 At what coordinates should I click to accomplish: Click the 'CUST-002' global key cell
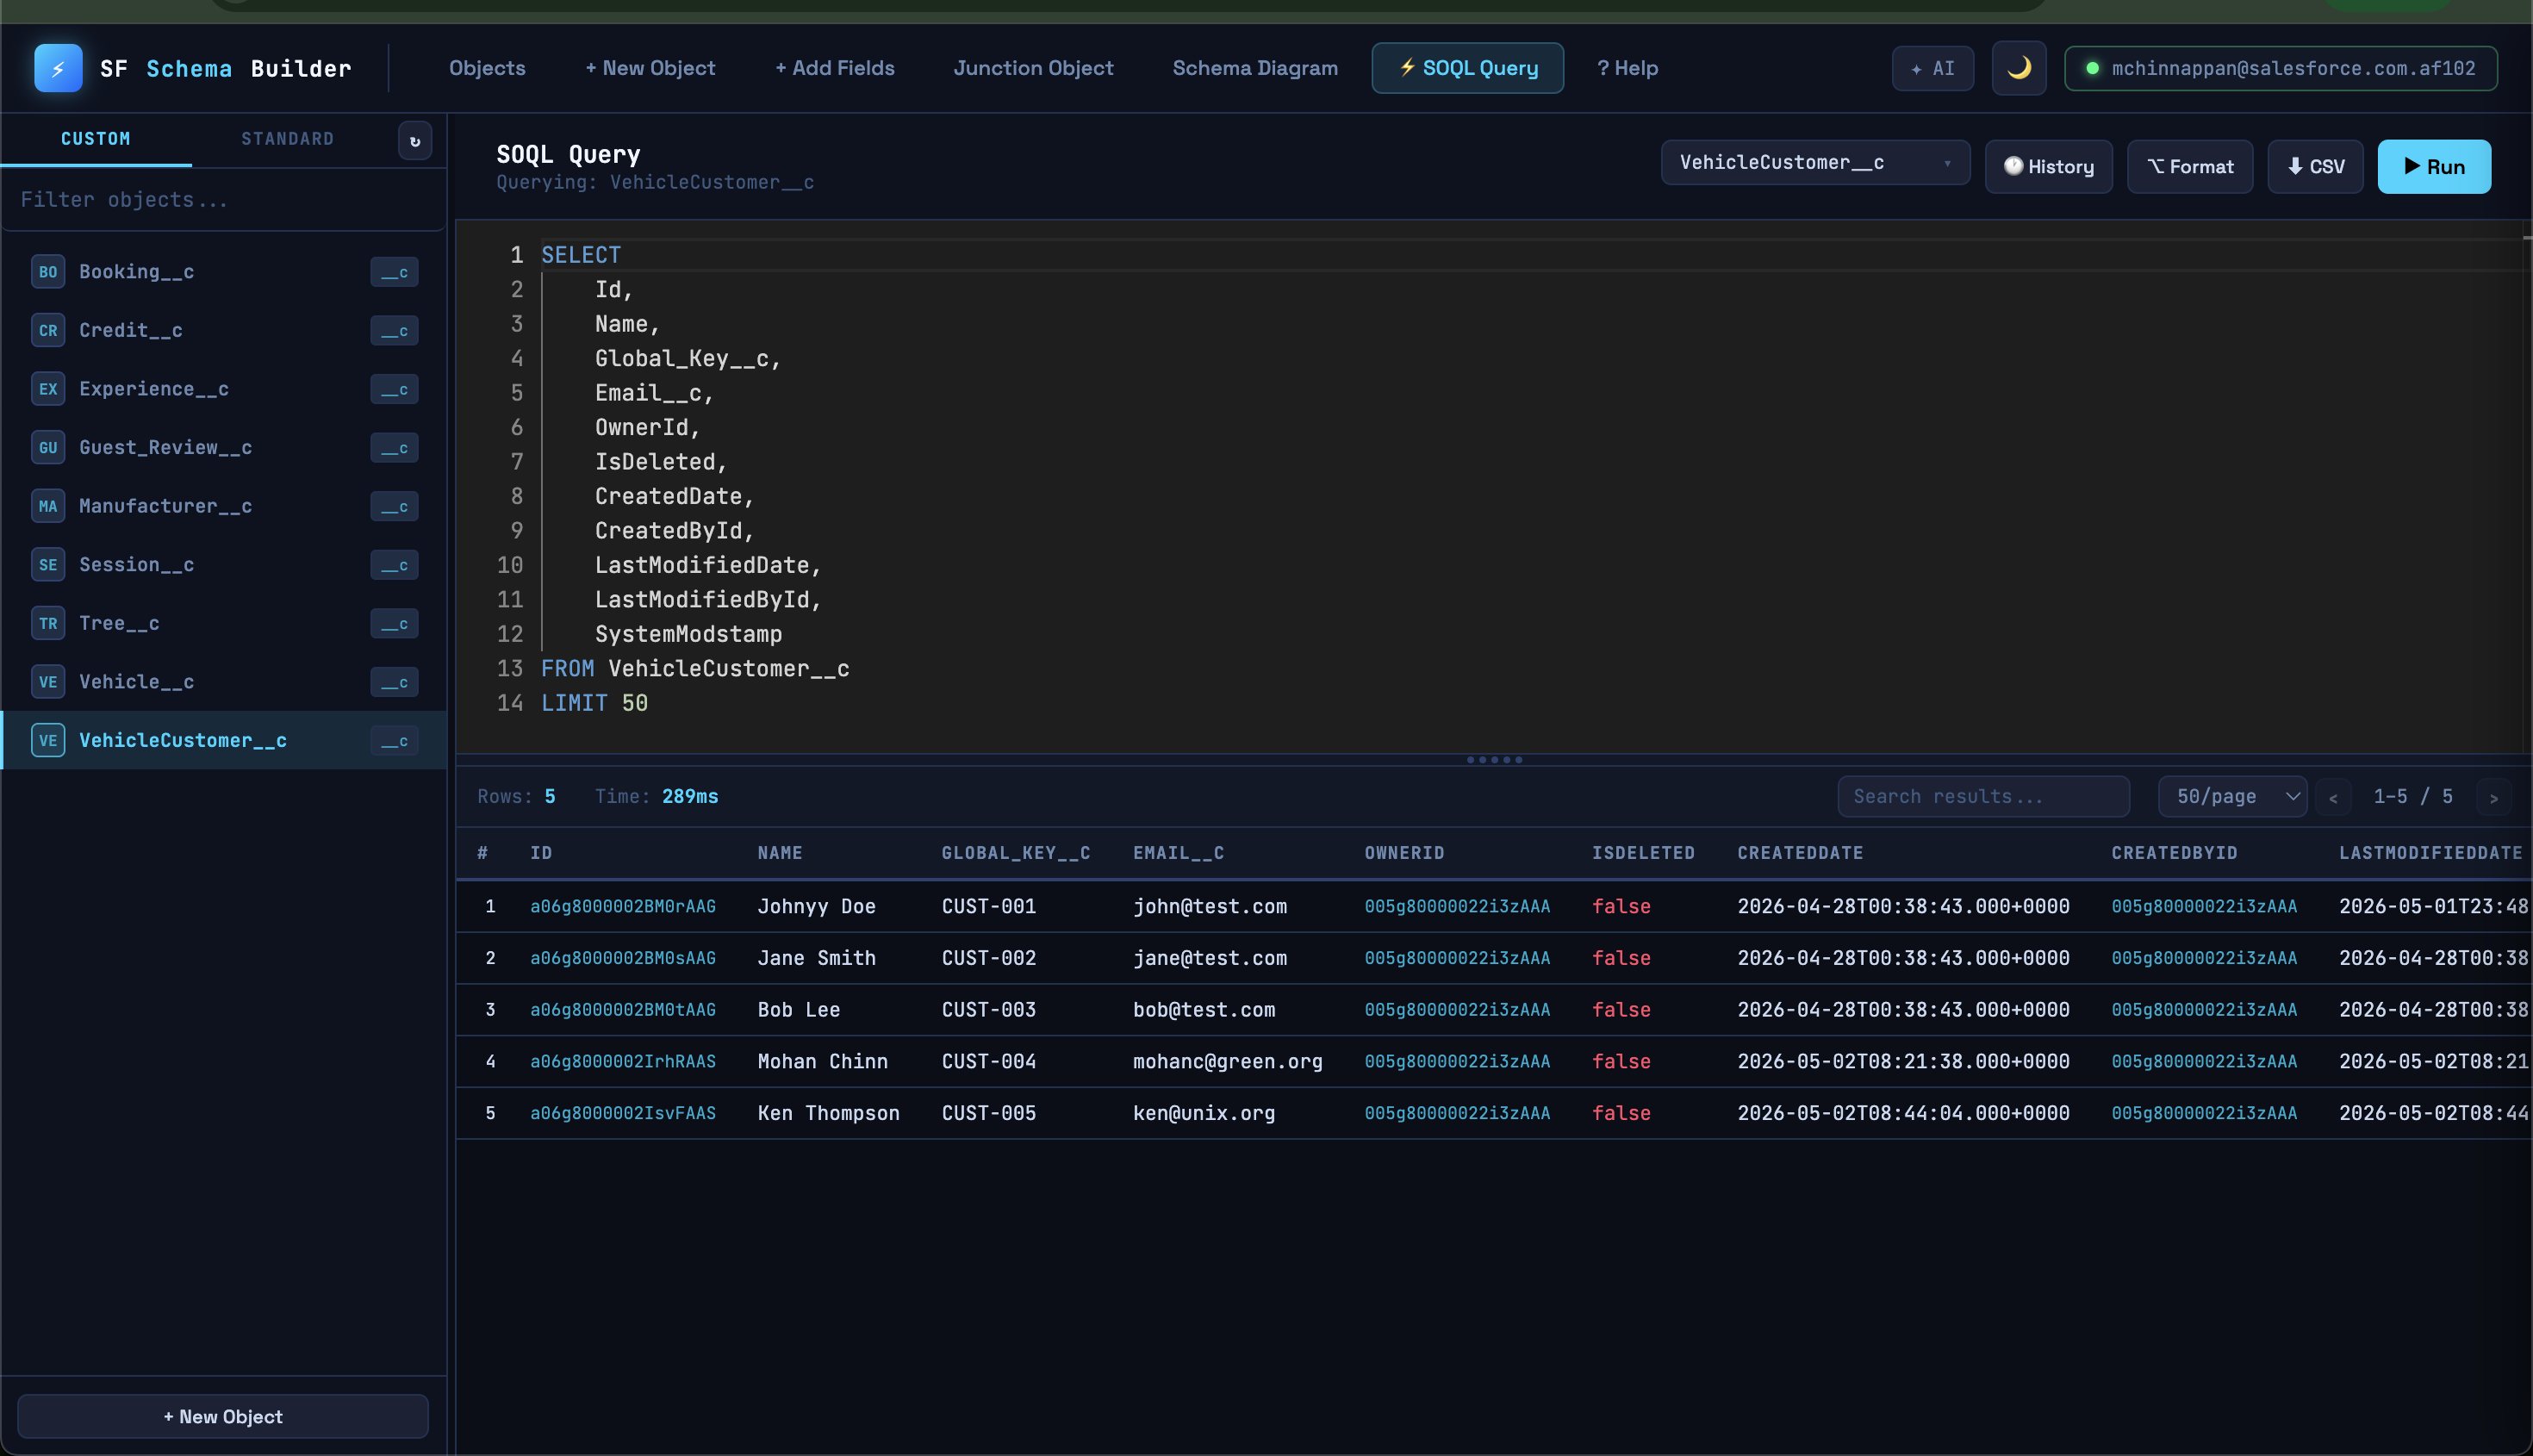pos(988,959)
